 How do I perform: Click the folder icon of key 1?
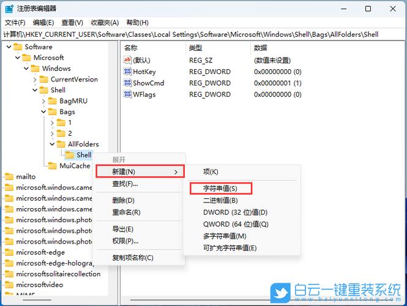pos(61,122)
